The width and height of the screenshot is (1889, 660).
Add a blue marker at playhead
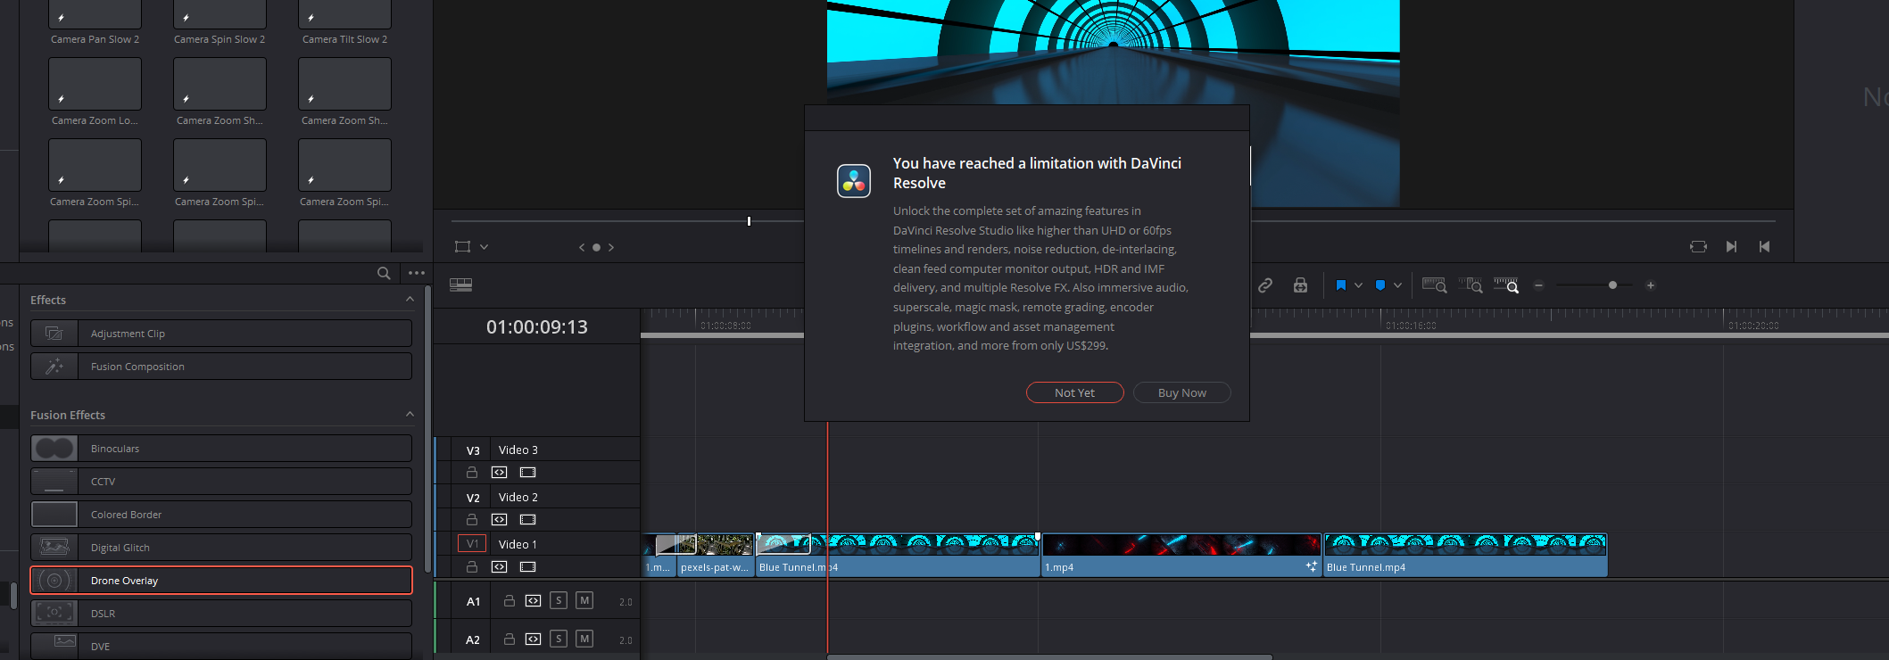(1380, 285)
